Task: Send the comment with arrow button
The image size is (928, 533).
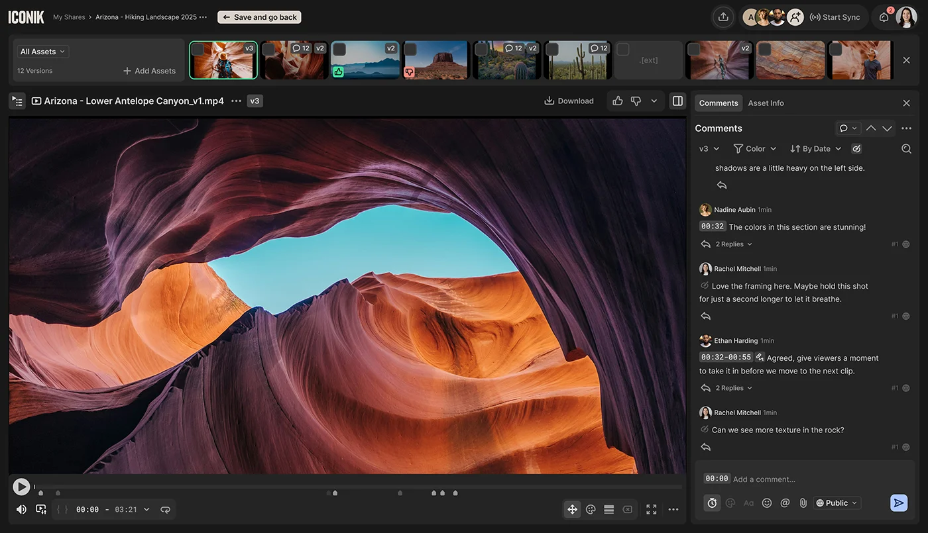Action: 898,503
